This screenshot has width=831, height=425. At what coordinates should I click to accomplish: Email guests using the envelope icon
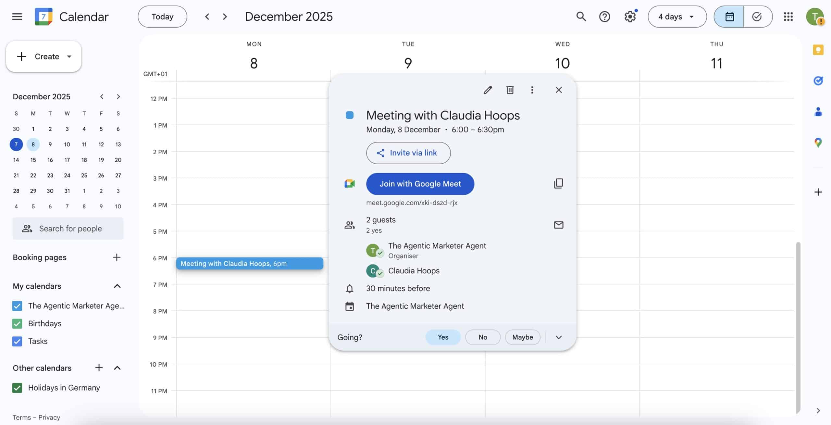(558, 225)
